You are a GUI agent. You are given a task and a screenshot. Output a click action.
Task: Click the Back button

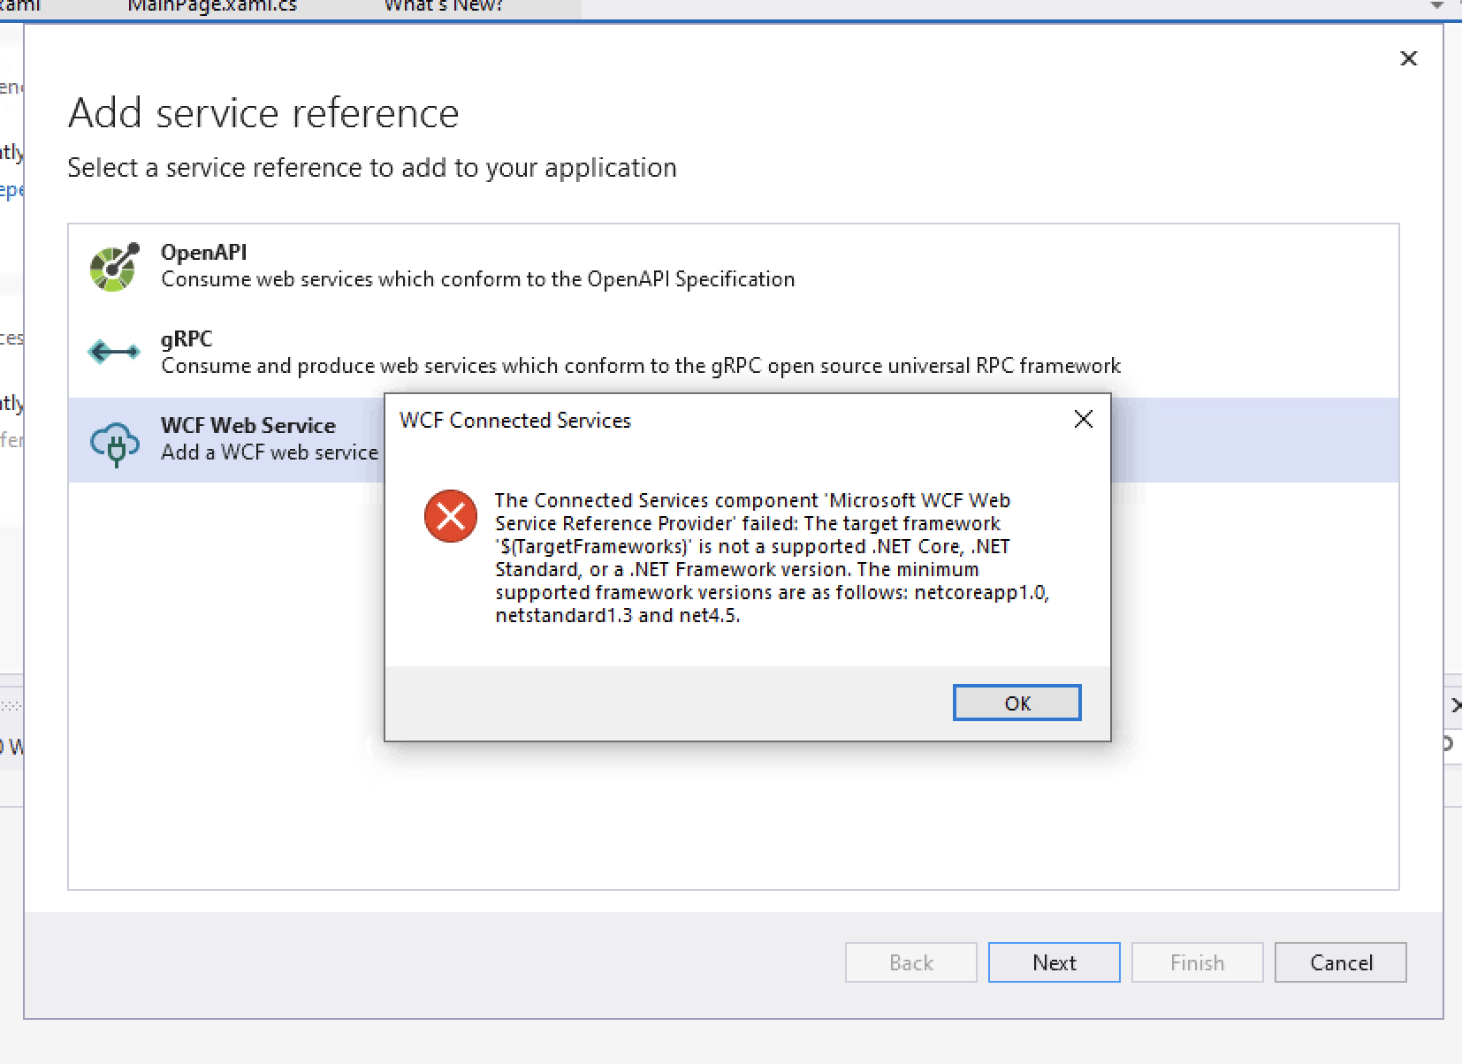(x=911, y=962)
